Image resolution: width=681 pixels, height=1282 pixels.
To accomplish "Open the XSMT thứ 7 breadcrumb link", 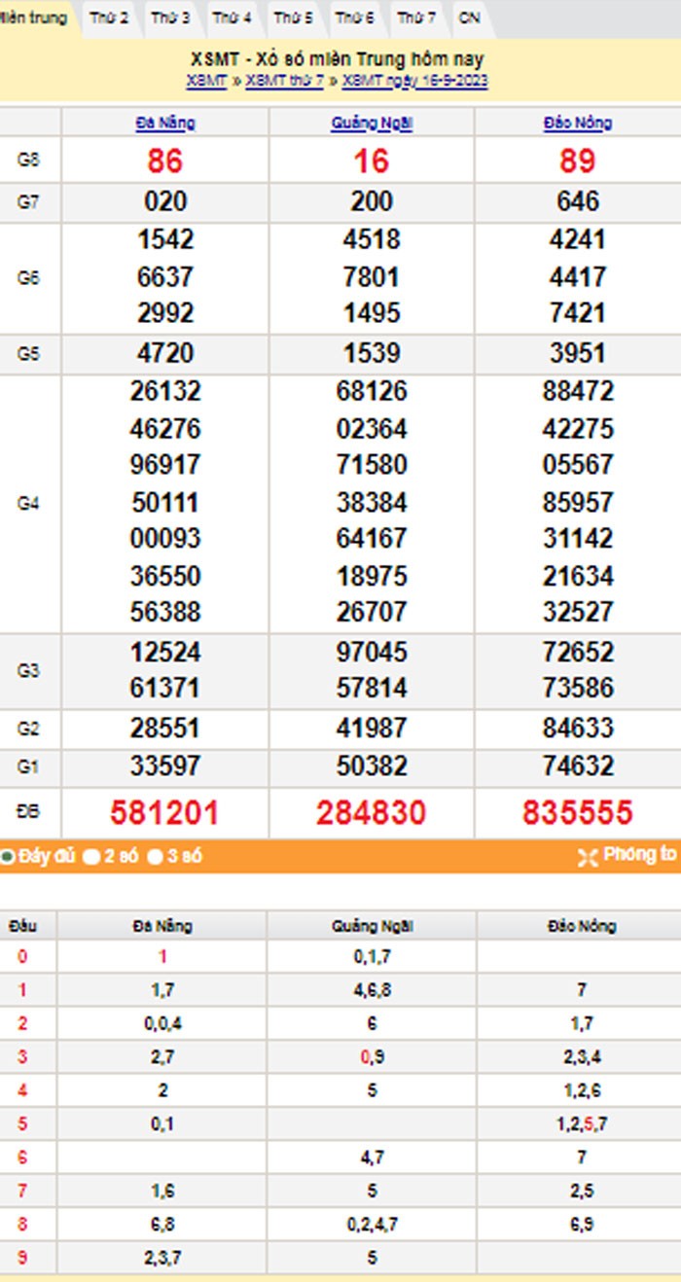I will [x=284, y=81].
